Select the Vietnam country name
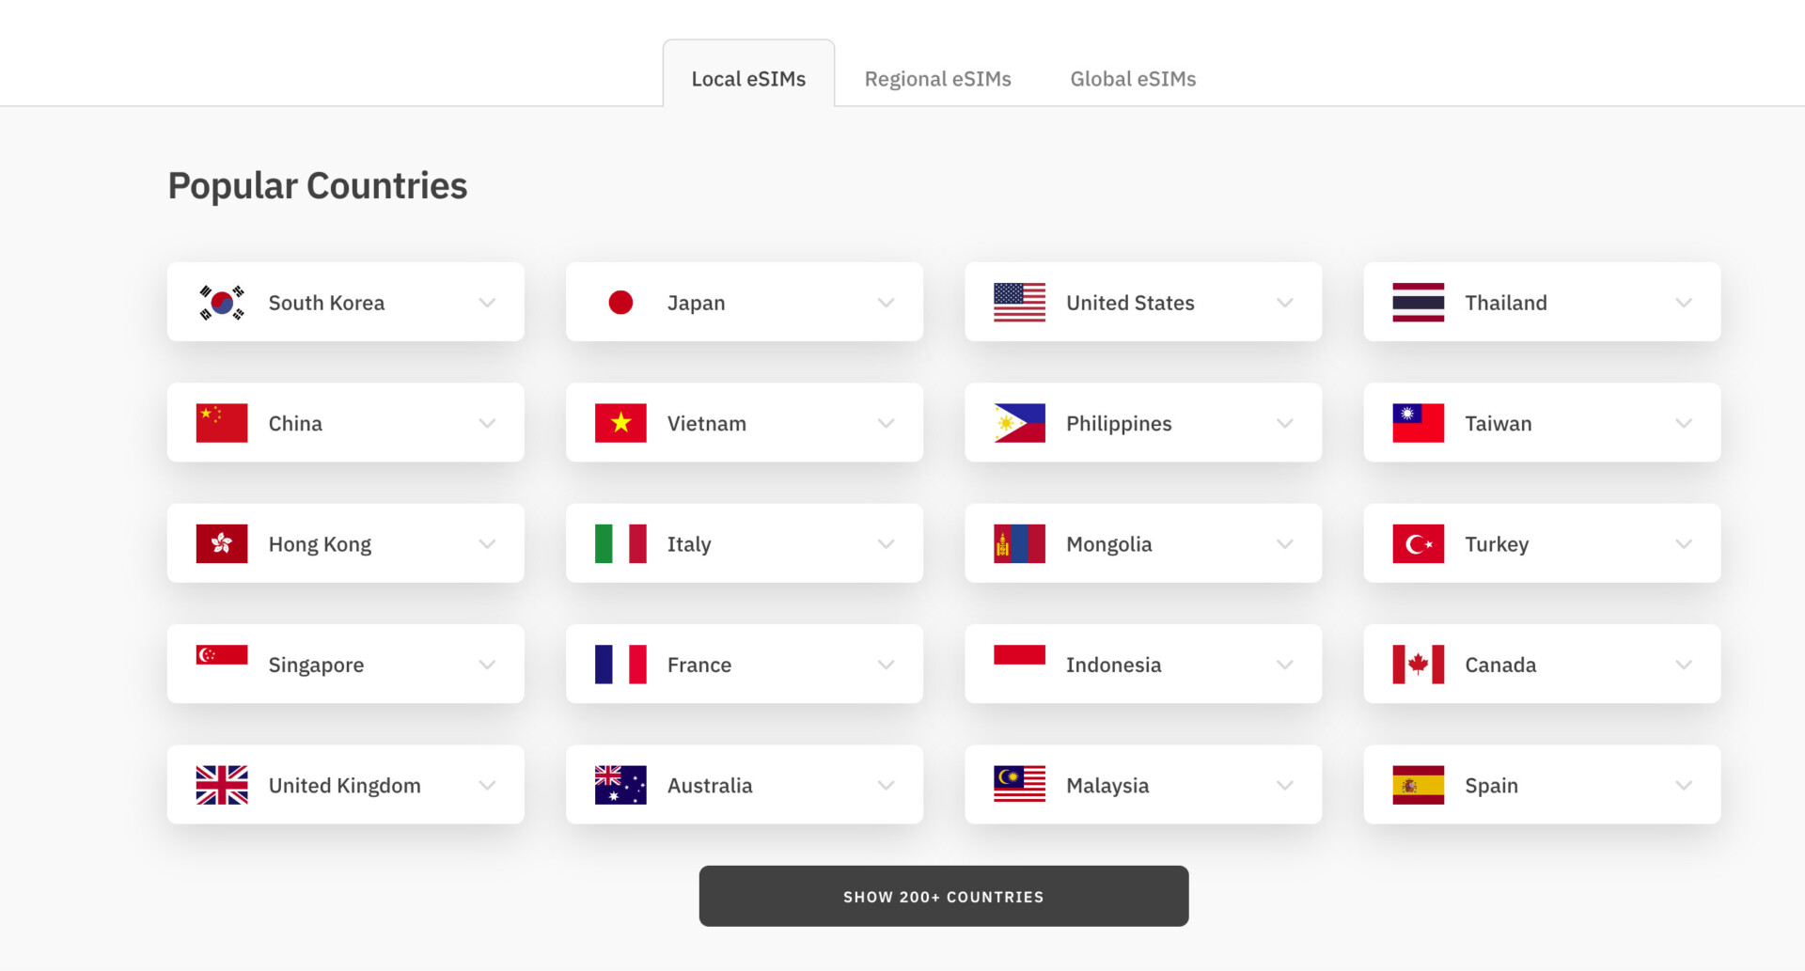The width and height of the screenshot is (1805, 971). coord(706,423)
